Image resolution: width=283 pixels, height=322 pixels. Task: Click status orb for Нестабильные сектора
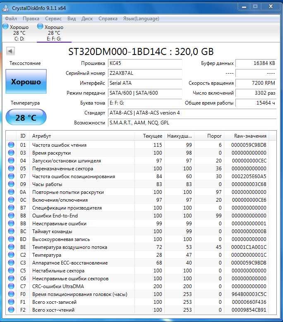11,270
